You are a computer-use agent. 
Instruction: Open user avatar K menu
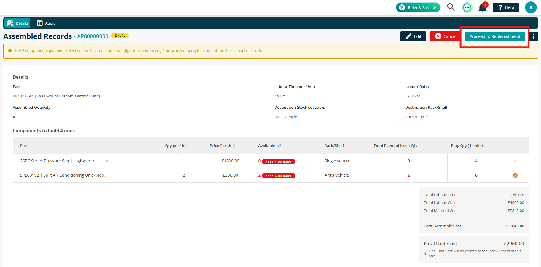click(531, 7)
